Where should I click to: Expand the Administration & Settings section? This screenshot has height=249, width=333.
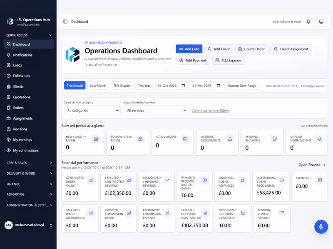29,205
